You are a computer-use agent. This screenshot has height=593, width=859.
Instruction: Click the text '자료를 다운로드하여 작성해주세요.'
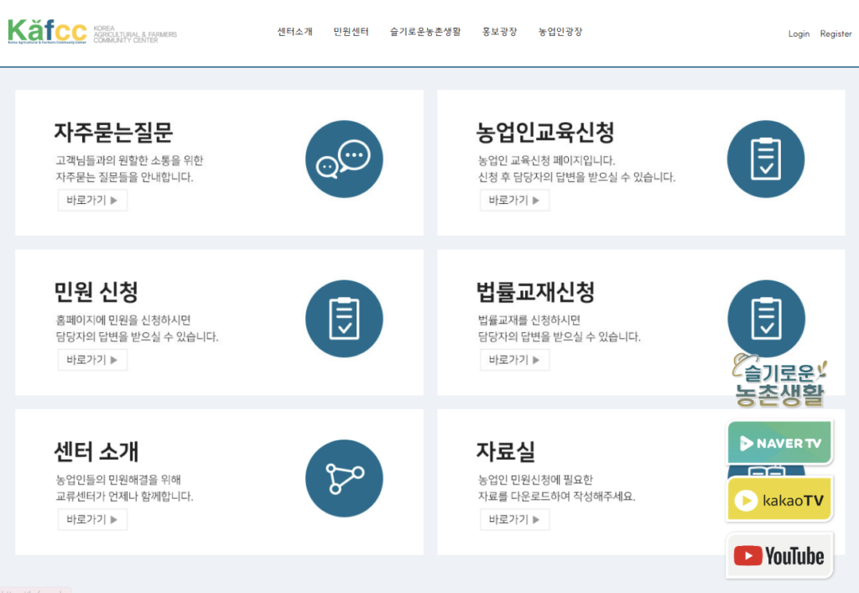[557, 496]
